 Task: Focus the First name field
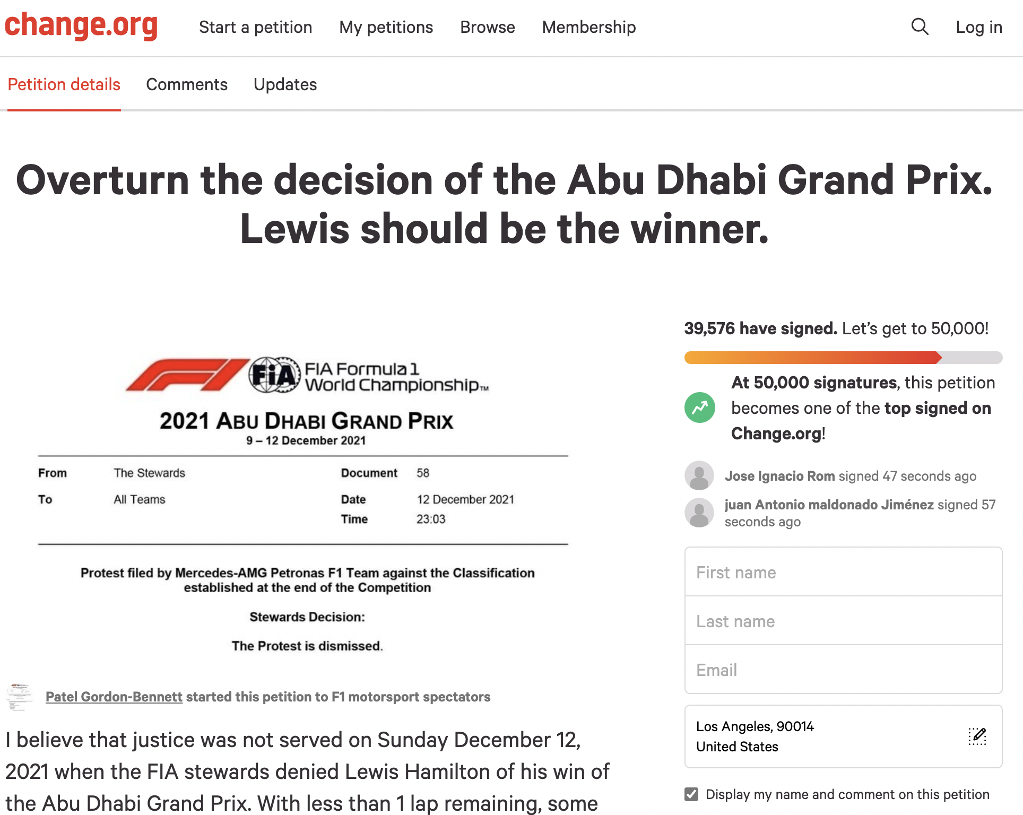(x=843, y=573)
